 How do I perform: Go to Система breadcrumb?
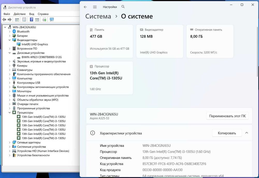[x=98, y=16]
